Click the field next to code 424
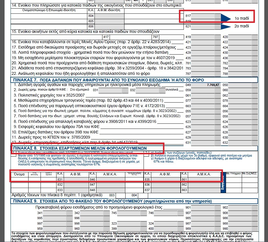Viewport: 268px width, 242px height. pos(243,47)
